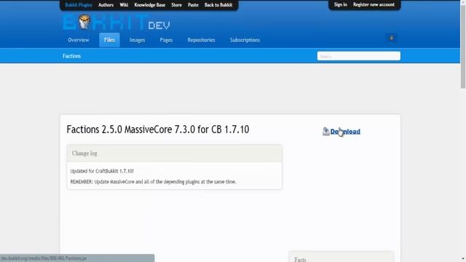Image resolution: width=466 pixels, height=262 pixels.
Task: Click the download icon next to Download link
Action: click(x=326, y=131)
